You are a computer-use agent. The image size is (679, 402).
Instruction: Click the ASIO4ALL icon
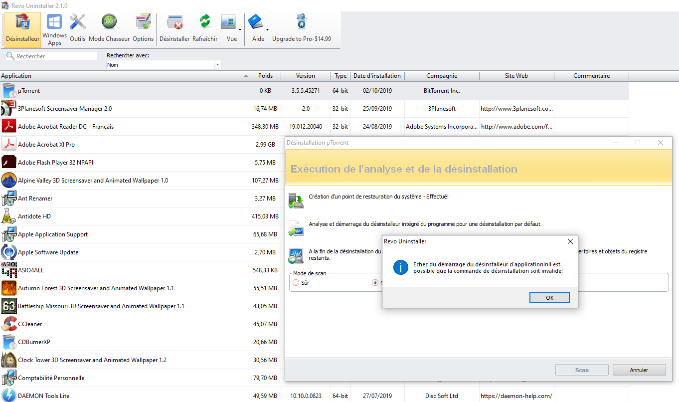[9, 270]
